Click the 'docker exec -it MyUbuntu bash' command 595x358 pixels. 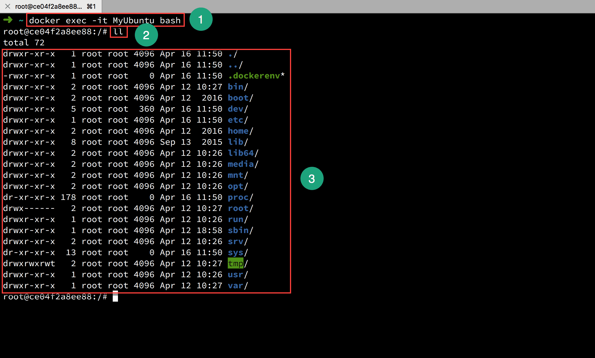pos(105,20)
